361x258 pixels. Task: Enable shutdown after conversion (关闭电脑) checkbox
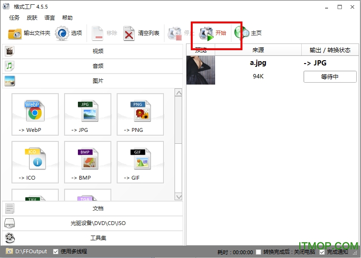pos(259,252)
